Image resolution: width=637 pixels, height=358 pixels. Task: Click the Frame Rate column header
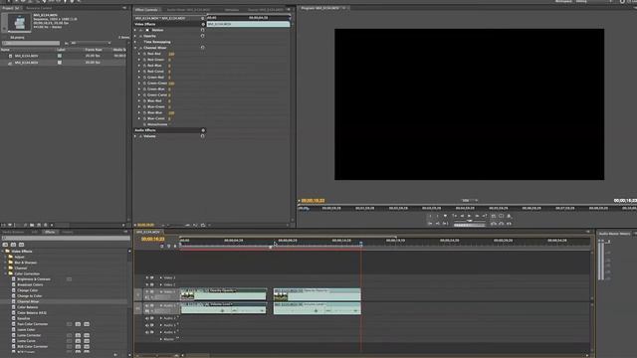point(94,50)
